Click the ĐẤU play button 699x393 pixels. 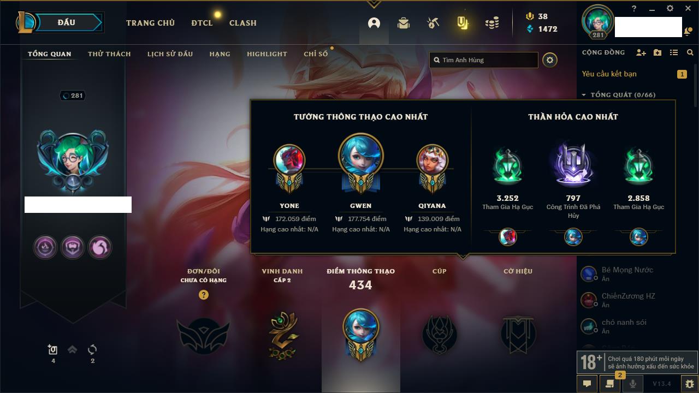(67, 22)
